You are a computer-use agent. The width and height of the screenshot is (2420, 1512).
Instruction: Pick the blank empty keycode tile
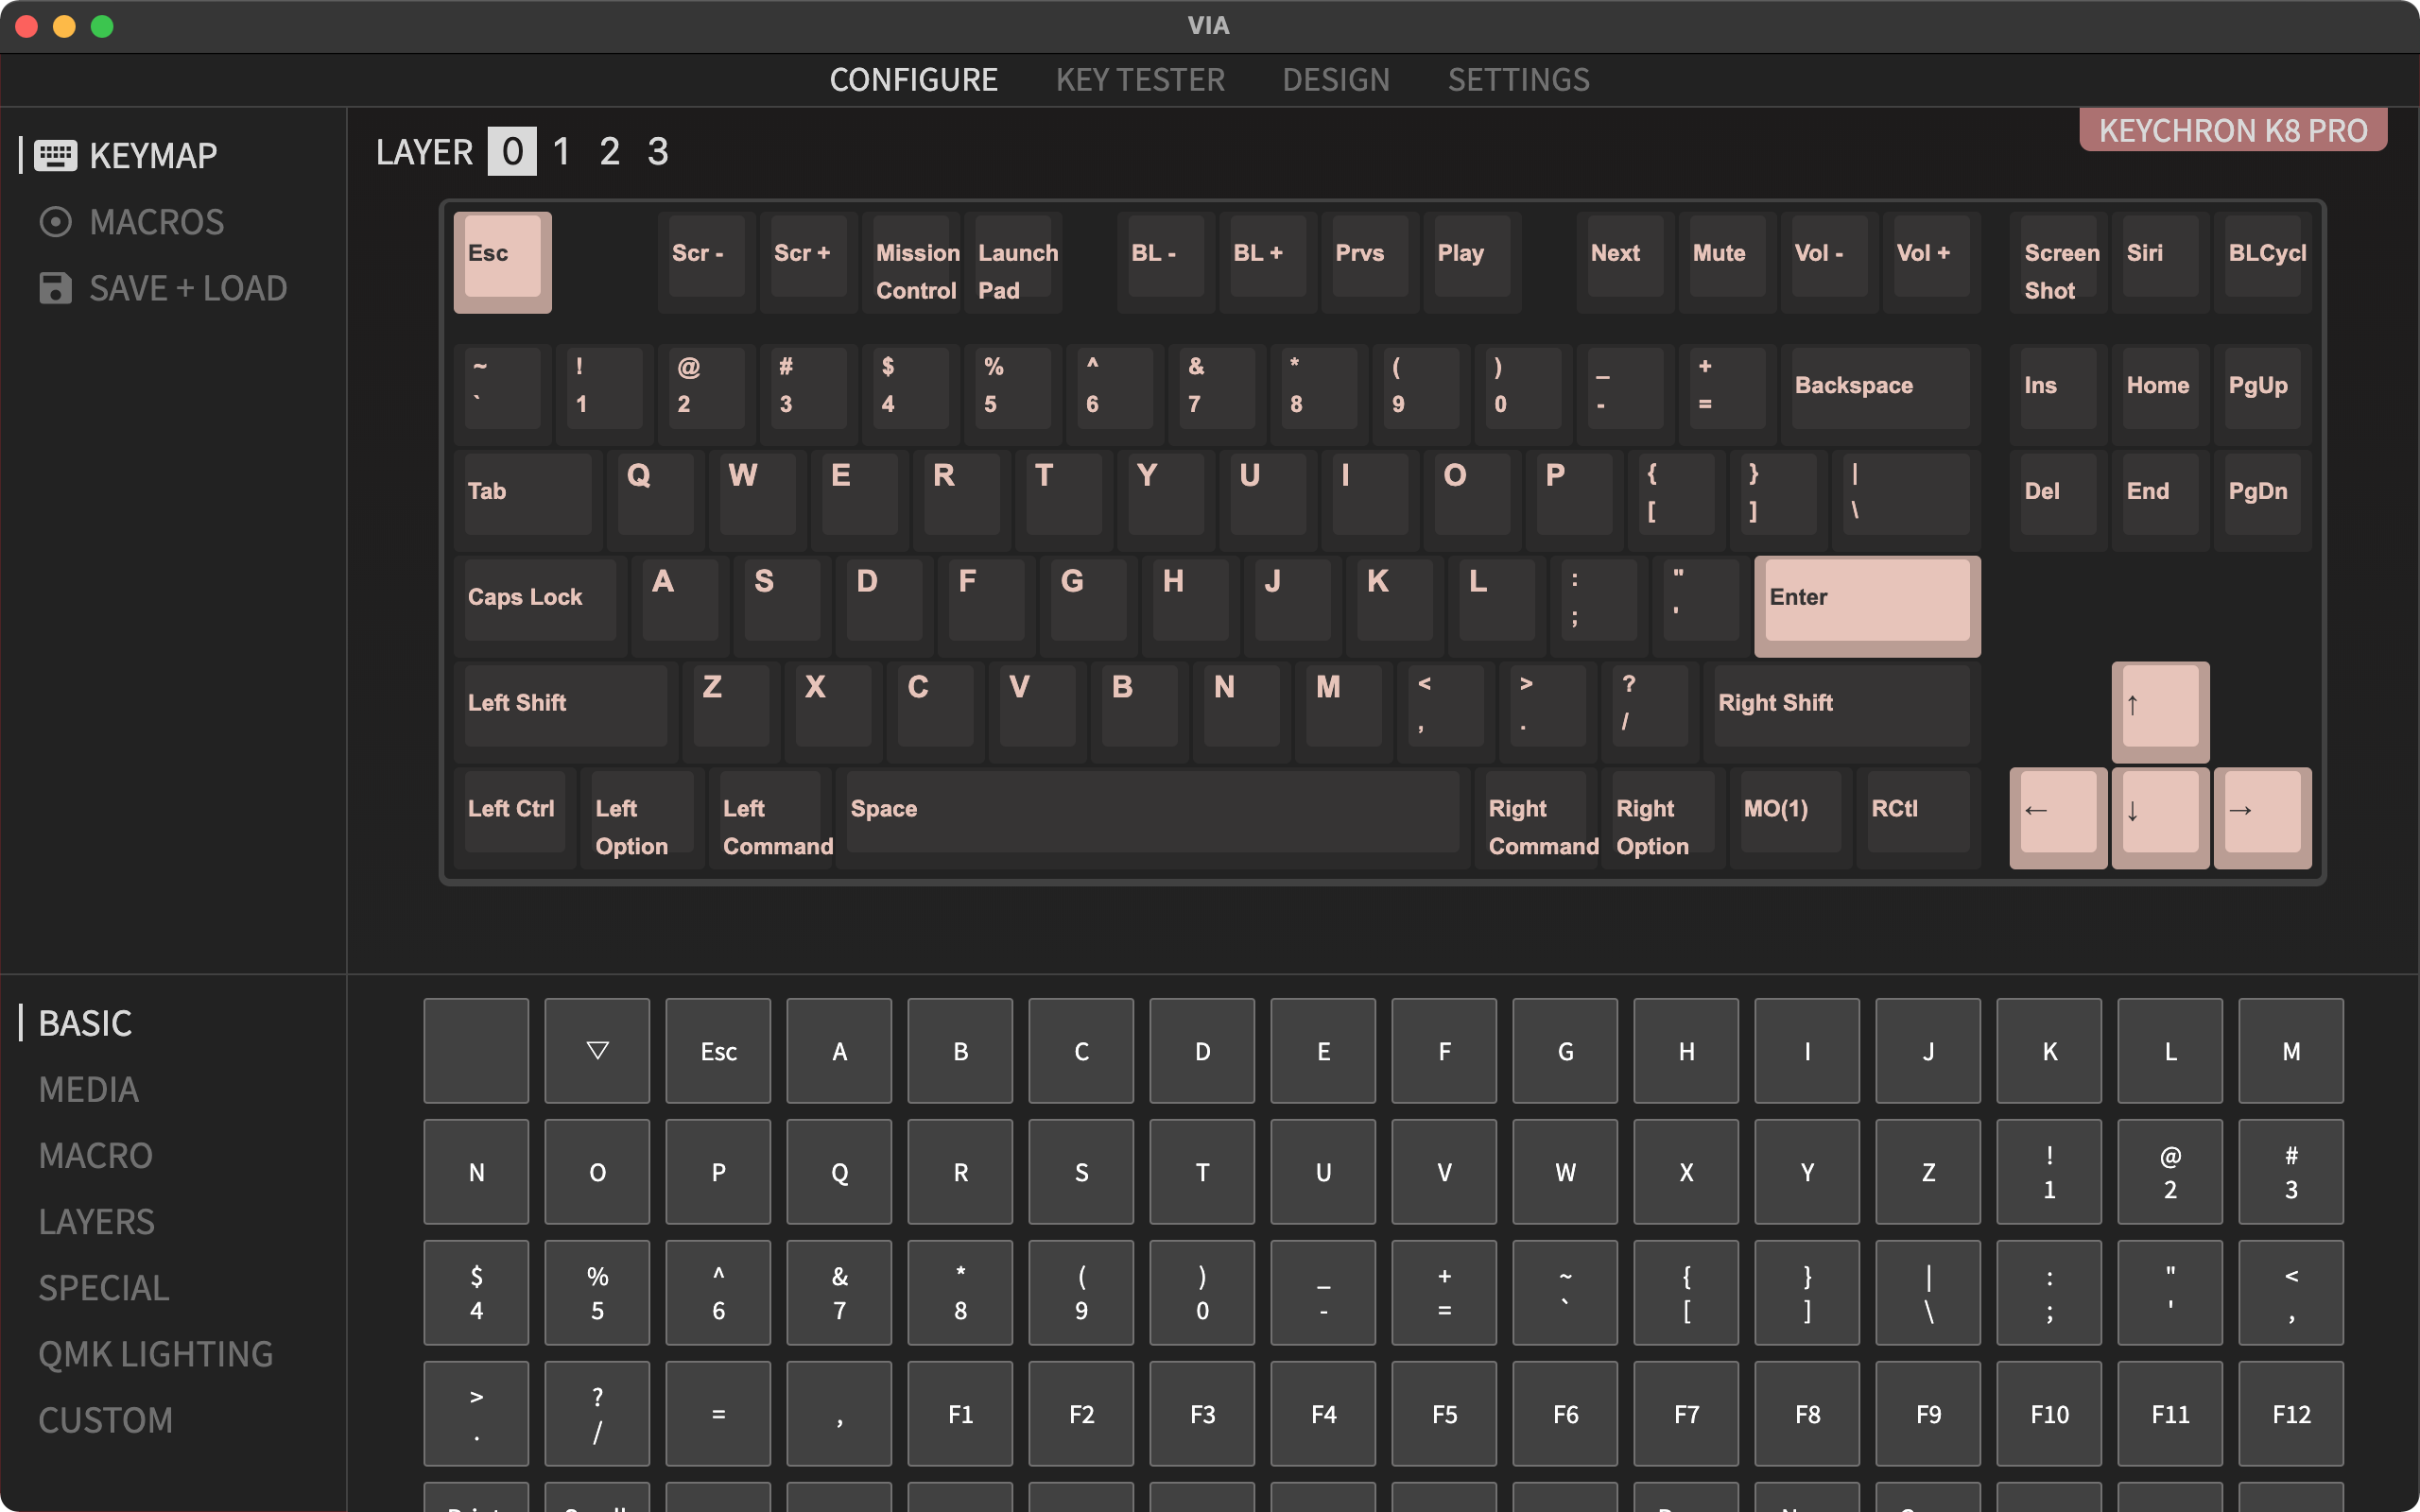[476, 1050]
